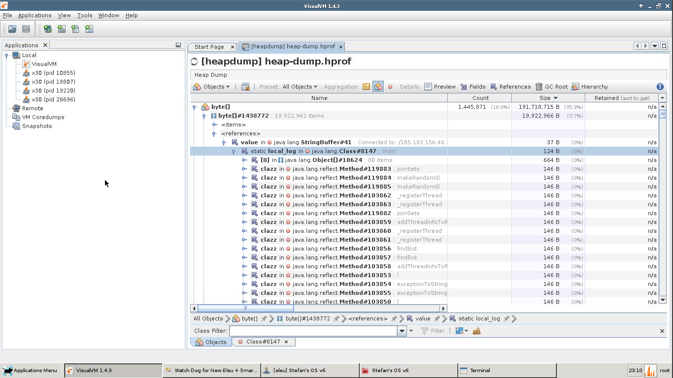Image resolution: width=673 pixels, height=378 pixels.
Task: Click the Load snapshot toolbar icon
Action: point(12,29)
